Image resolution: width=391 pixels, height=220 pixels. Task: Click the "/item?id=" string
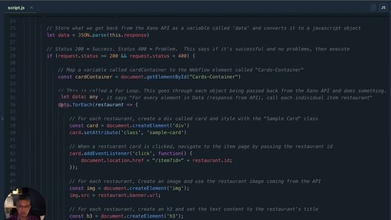tap(168, 160)
